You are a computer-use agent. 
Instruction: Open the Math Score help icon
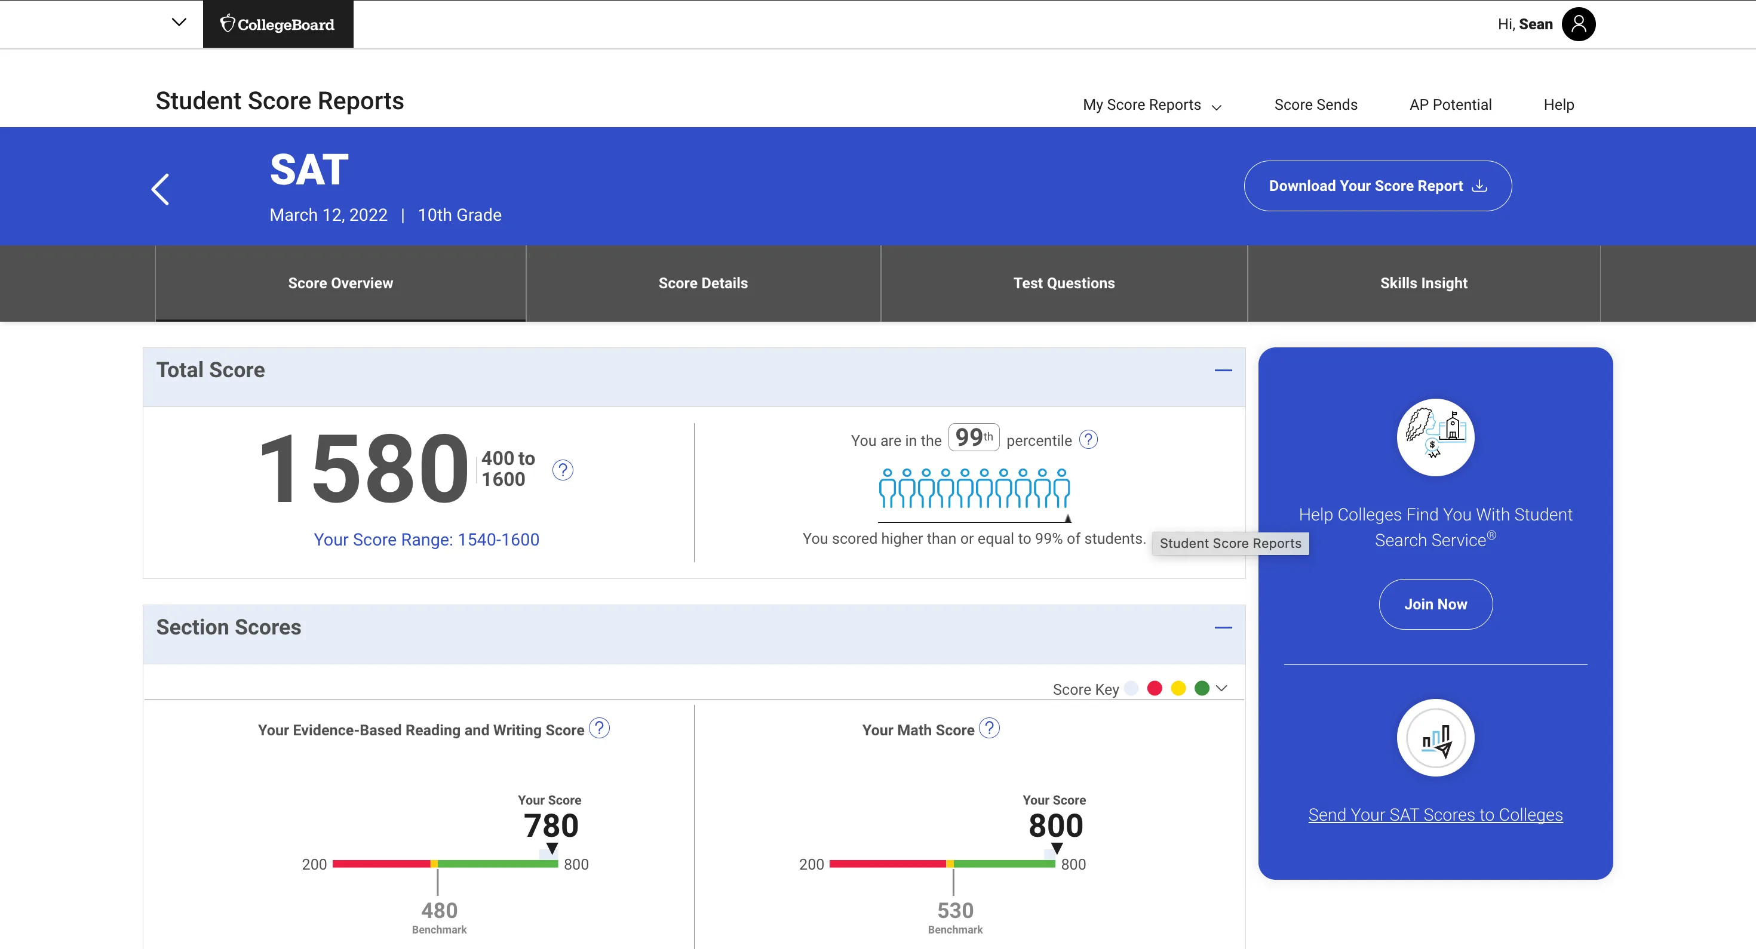(989, 728)
